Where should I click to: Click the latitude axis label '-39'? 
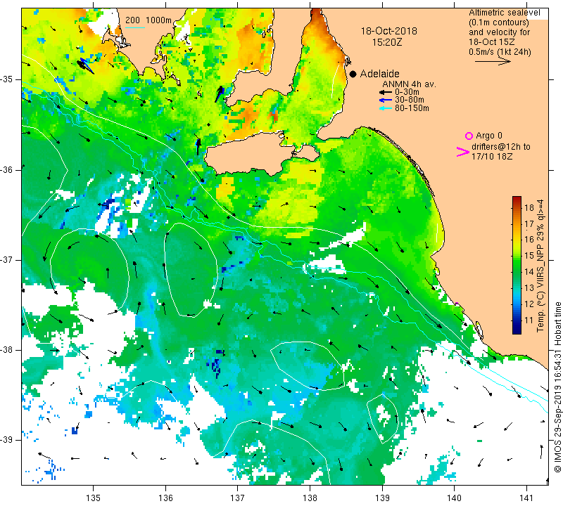[x=7, y=440]
